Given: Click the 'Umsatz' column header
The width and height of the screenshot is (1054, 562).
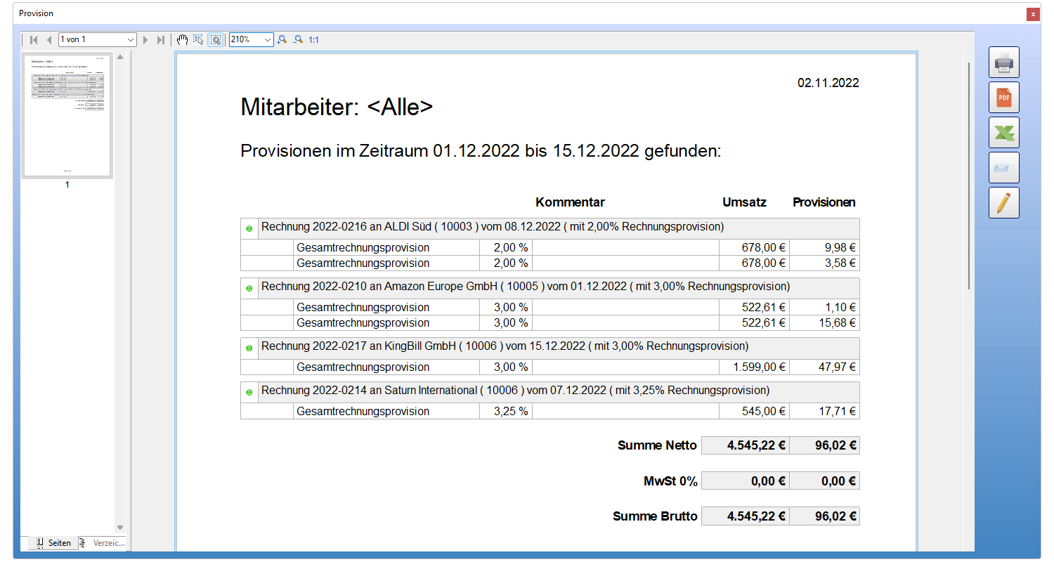Looking at the screenshot, I should [x=744, y=202].
